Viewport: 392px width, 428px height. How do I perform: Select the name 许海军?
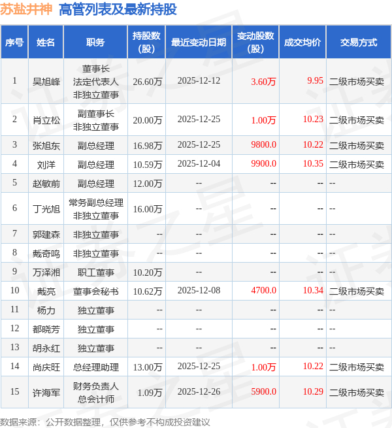pyautogui.click(x=46, y=393)
